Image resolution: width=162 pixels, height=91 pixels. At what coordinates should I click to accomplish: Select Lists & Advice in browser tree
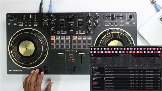click(x=96, y=70)
